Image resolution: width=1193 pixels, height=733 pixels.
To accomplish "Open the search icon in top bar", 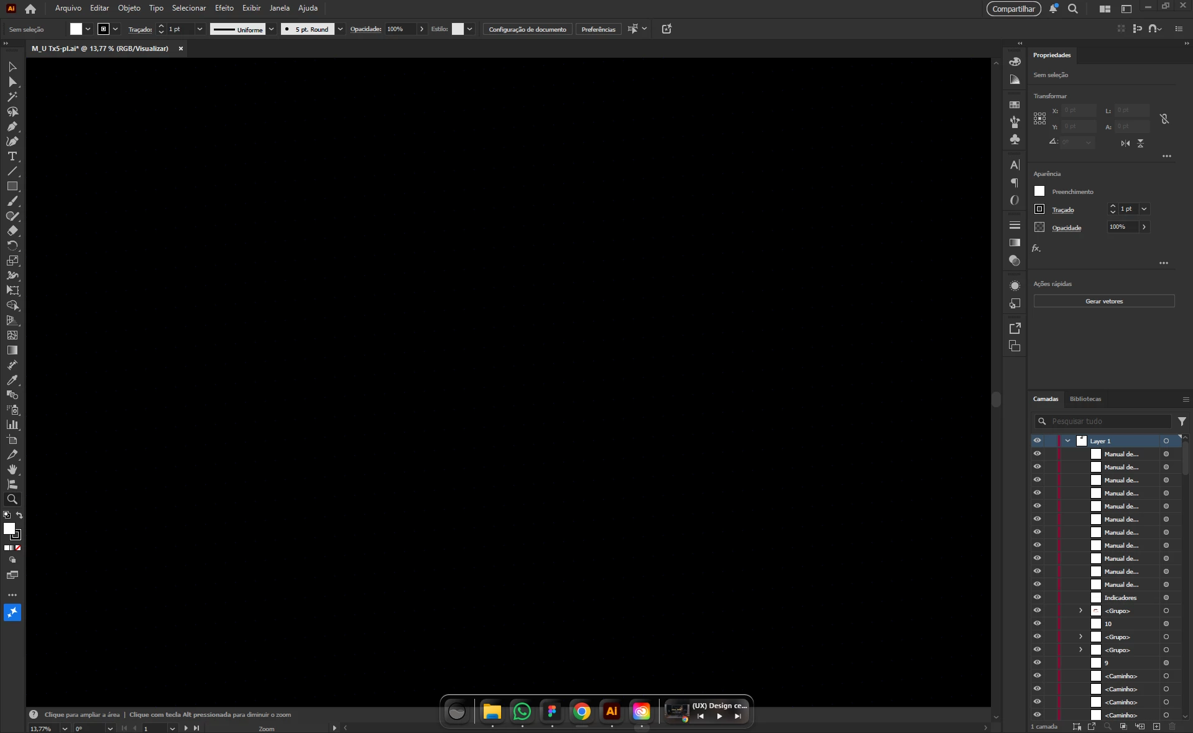I will click(x=1073, y=9).
